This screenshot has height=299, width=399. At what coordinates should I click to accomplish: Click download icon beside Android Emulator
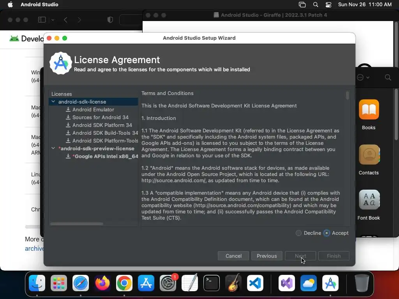coord(68,109)
